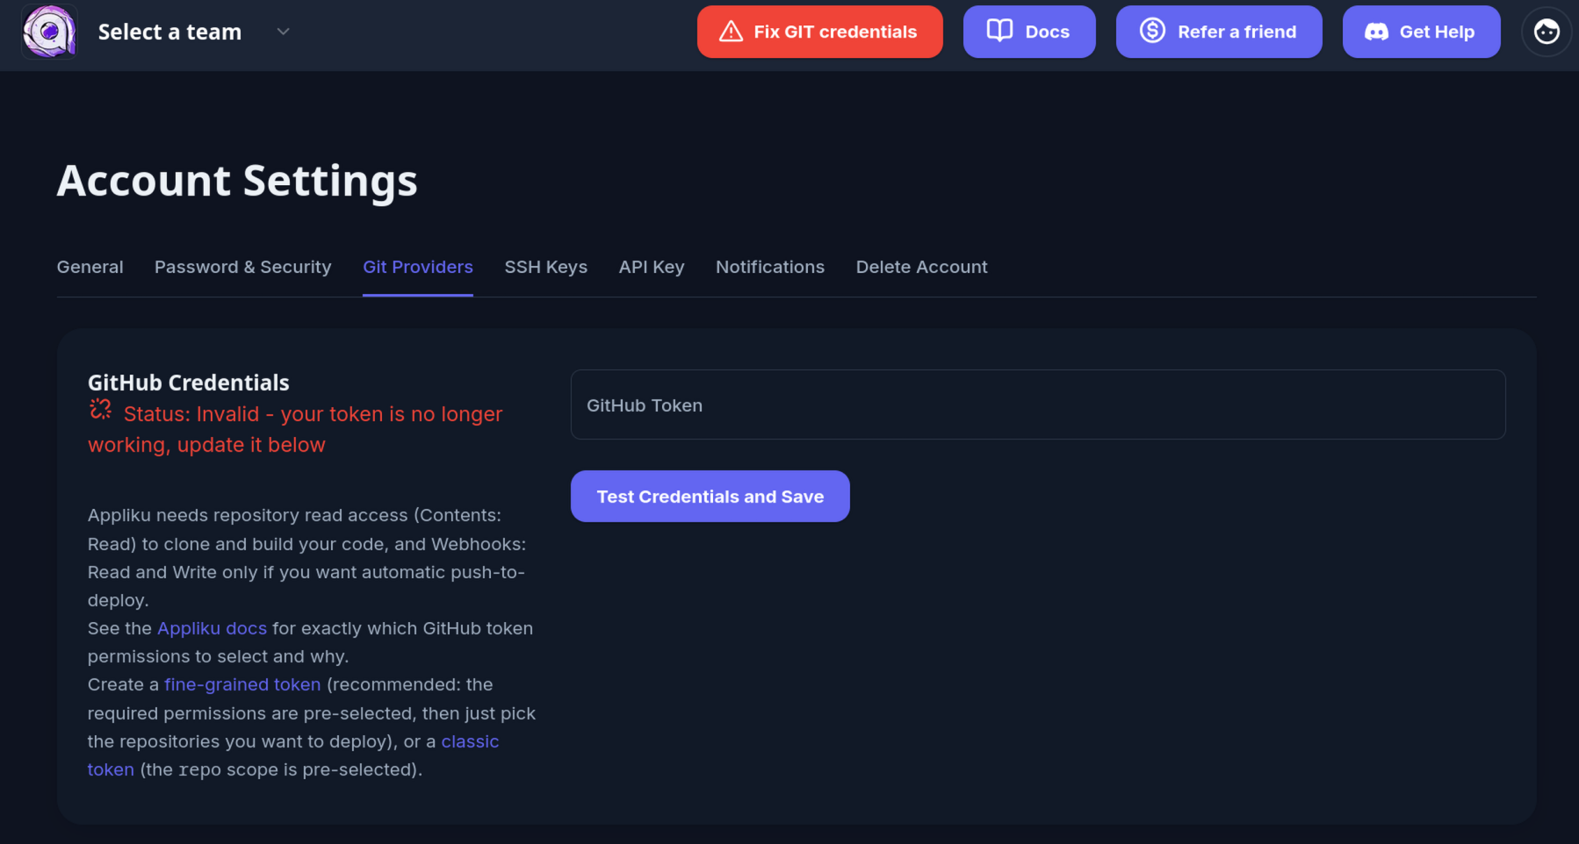This screenshot has width=1579, height=844.
Task: Click the warning triangle icon
Action: (731, 32)
